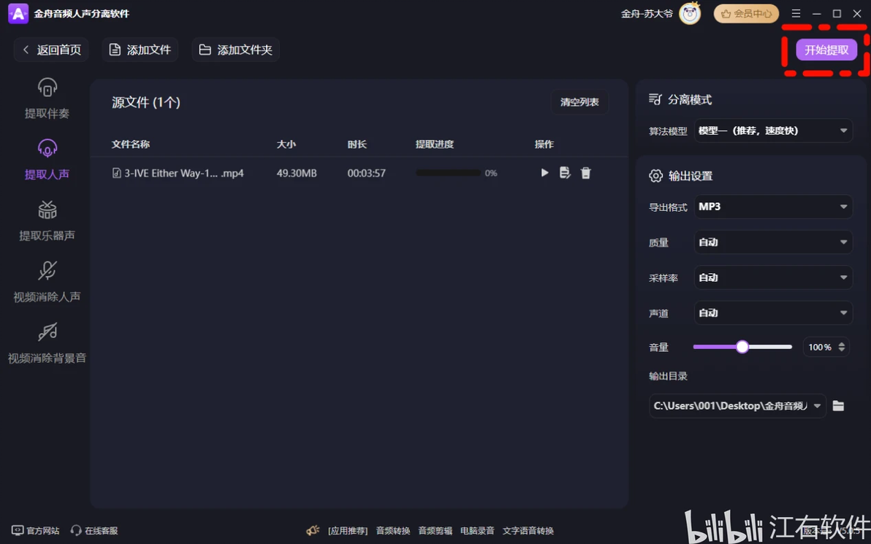
Task: Click the volume 100% stepper arrows
Action: (842, 347)
